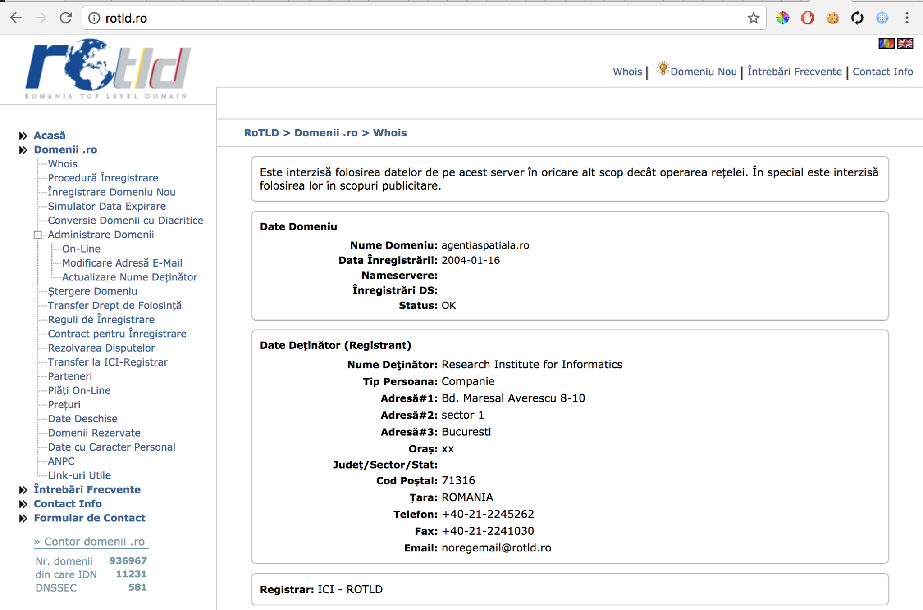Click the browser back arrow
Viewport: 923px width, 610px height.
pyautogui.click(x=16, y=18)
